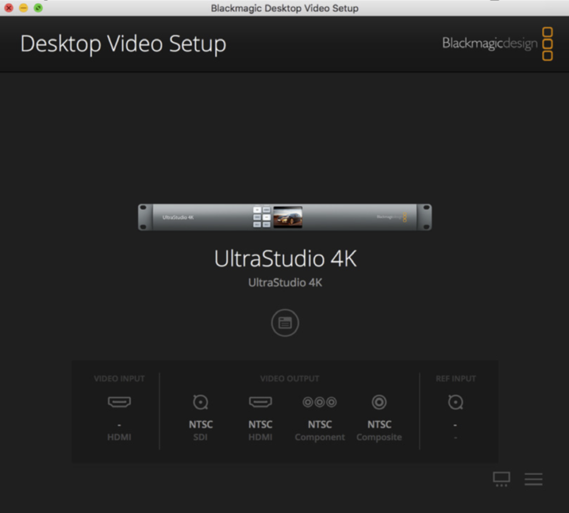Click the HDMI label under Video Input
This screenshot has width=569, height=513.
(119, 437)
